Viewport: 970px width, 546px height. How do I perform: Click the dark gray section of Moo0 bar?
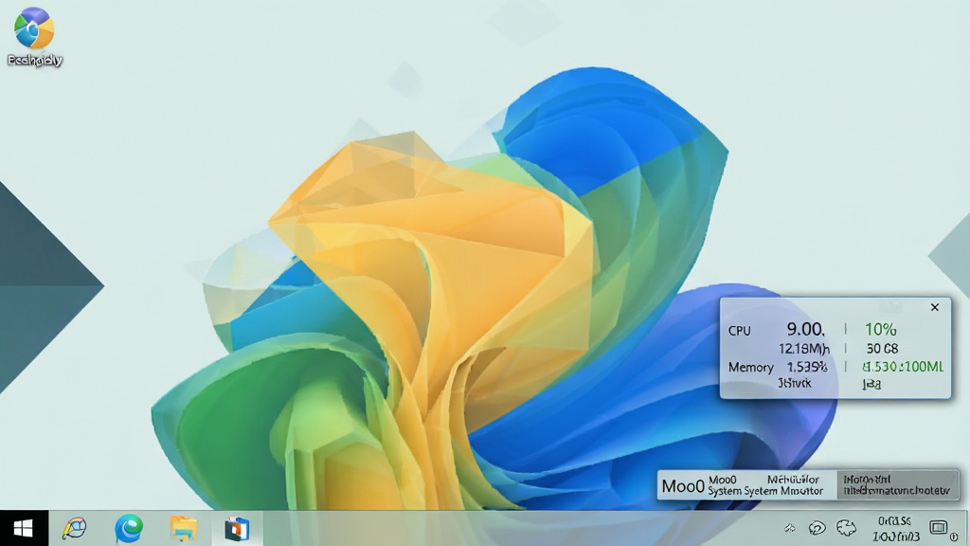point(898,484)
